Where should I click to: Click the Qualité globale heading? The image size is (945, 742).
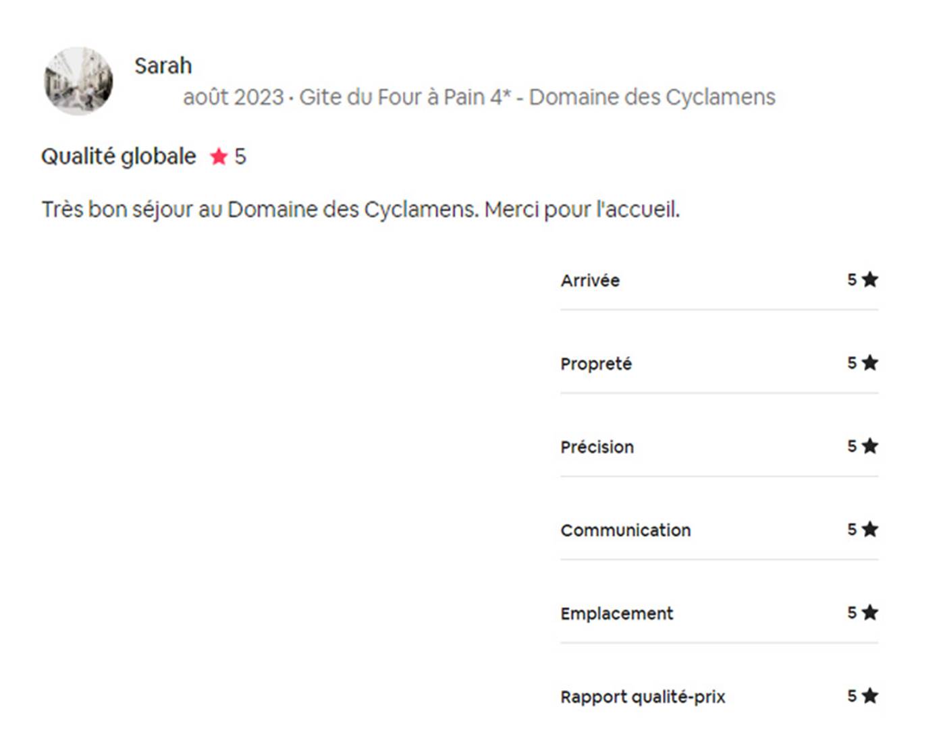coord(119,156)
